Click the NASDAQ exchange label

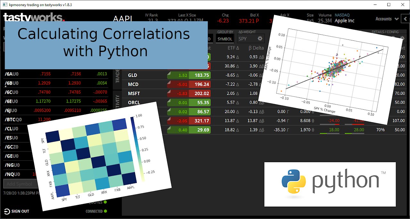pos(342,15)
